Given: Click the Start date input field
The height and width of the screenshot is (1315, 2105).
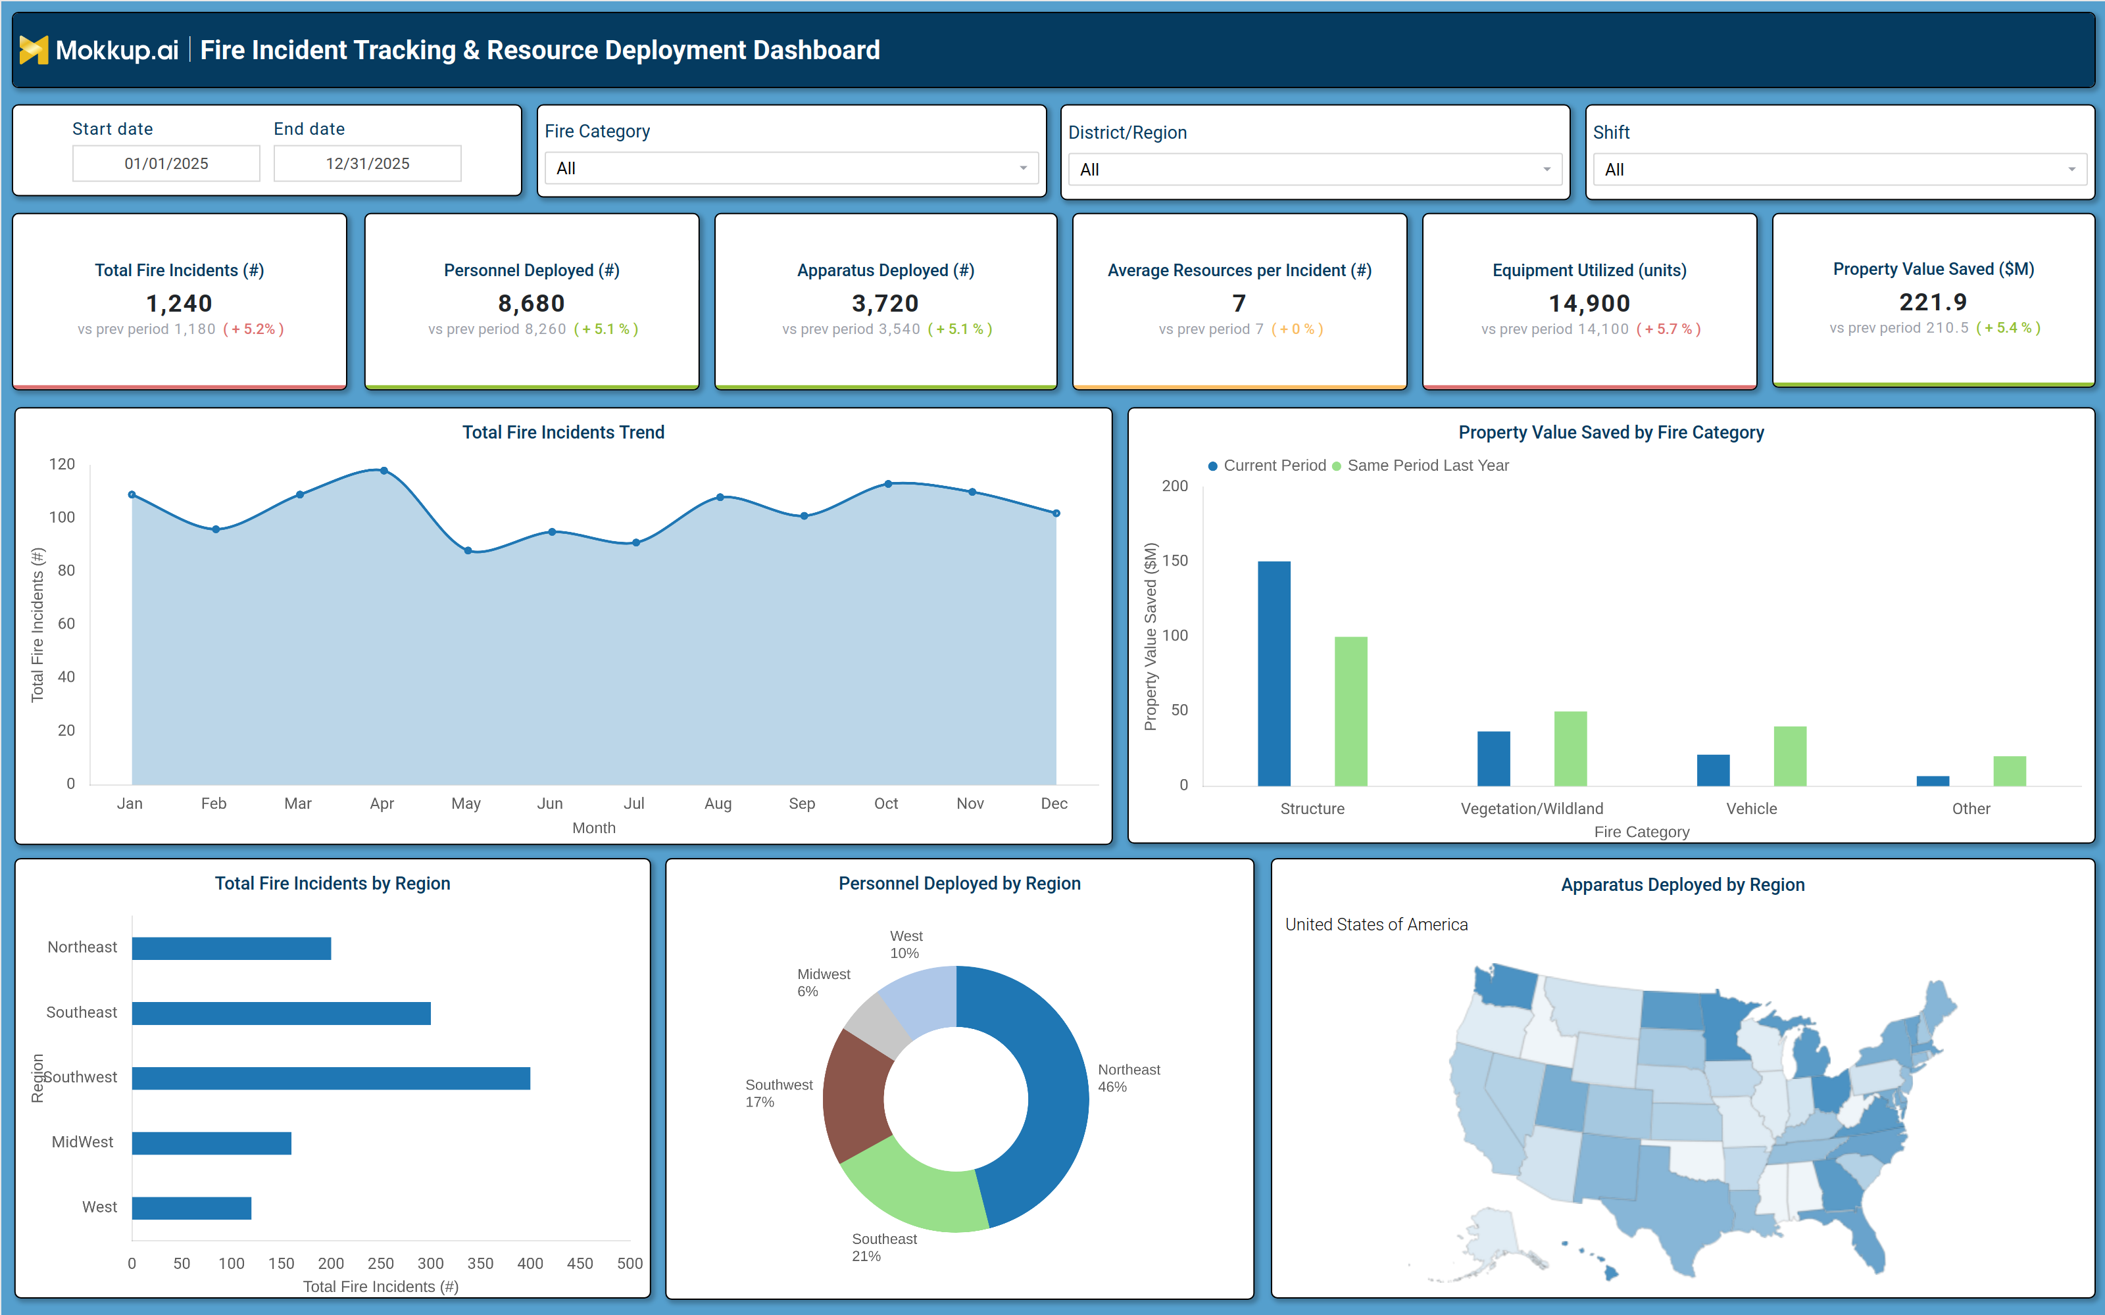Looking at the screenshot, I should [x=166, y=164].
